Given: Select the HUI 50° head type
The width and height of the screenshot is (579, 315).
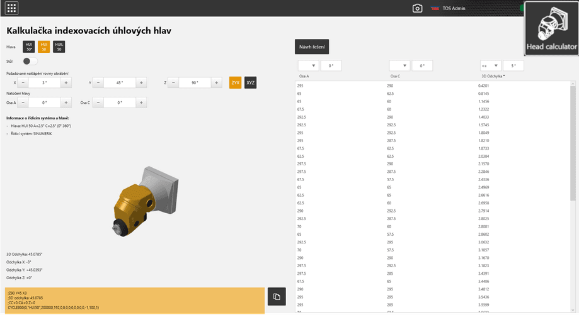Looking at the screenshot, I should (x=29, y=47).
